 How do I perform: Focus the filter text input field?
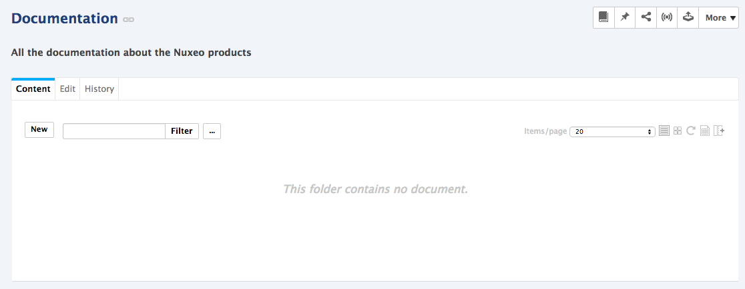coord(114,131)
